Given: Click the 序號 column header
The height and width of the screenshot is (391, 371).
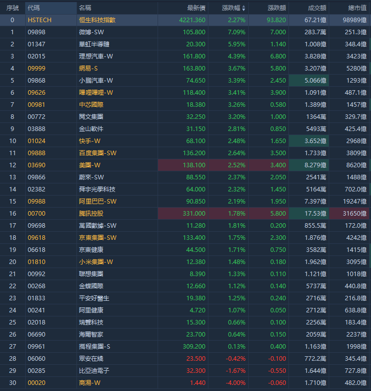Looking at the screenshot, I should pos(13,8).
